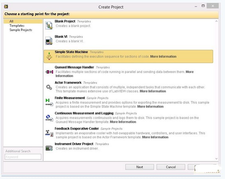Screen dimensions: 225x179
Task: Open More Information for Feedback Evaporative Cooler
Action: [x=155, y=137]
